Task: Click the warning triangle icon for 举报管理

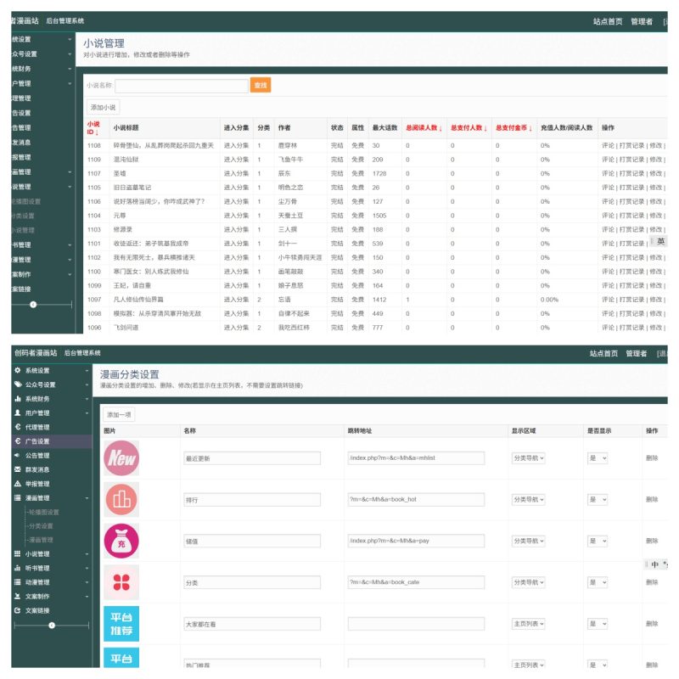Action: coord(18,484)
